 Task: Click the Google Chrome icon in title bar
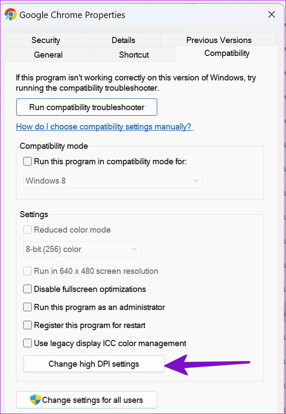(x=11, y=14)
